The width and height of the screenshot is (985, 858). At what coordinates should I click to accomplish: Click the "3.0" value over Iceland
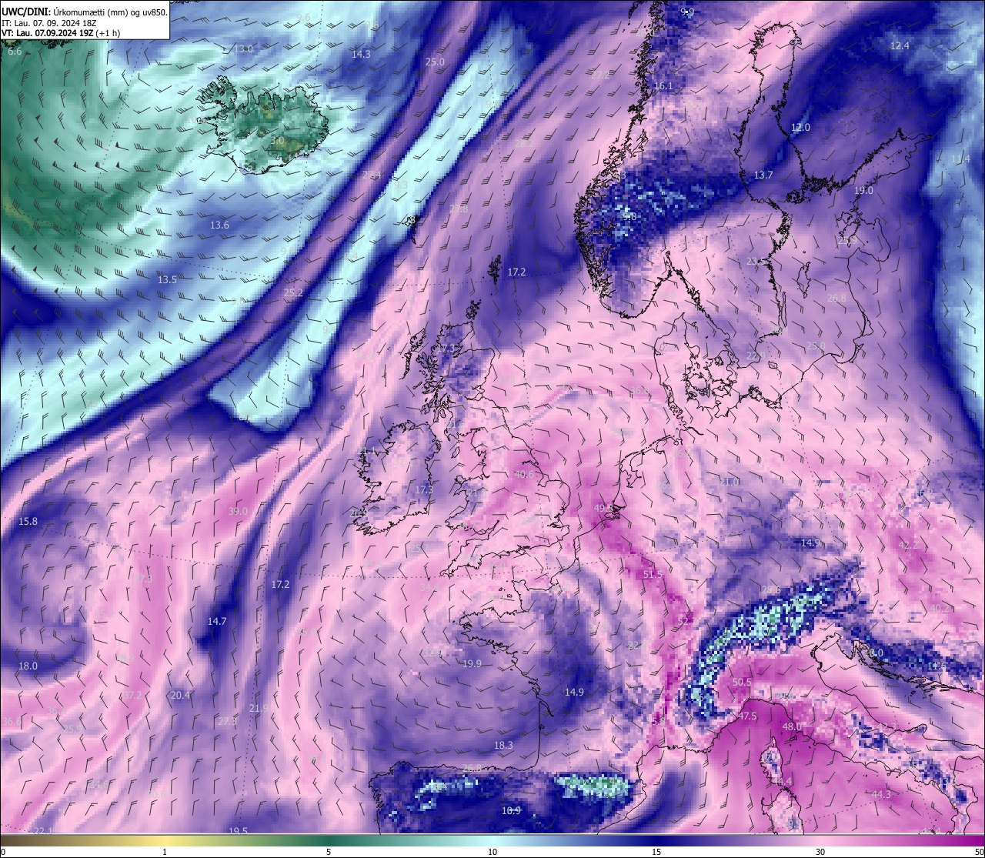278,141
